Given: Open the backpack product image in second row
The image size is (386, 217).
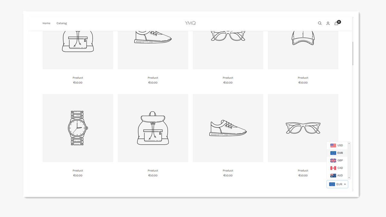Looking at the screenshot, I should pos(153,128).
